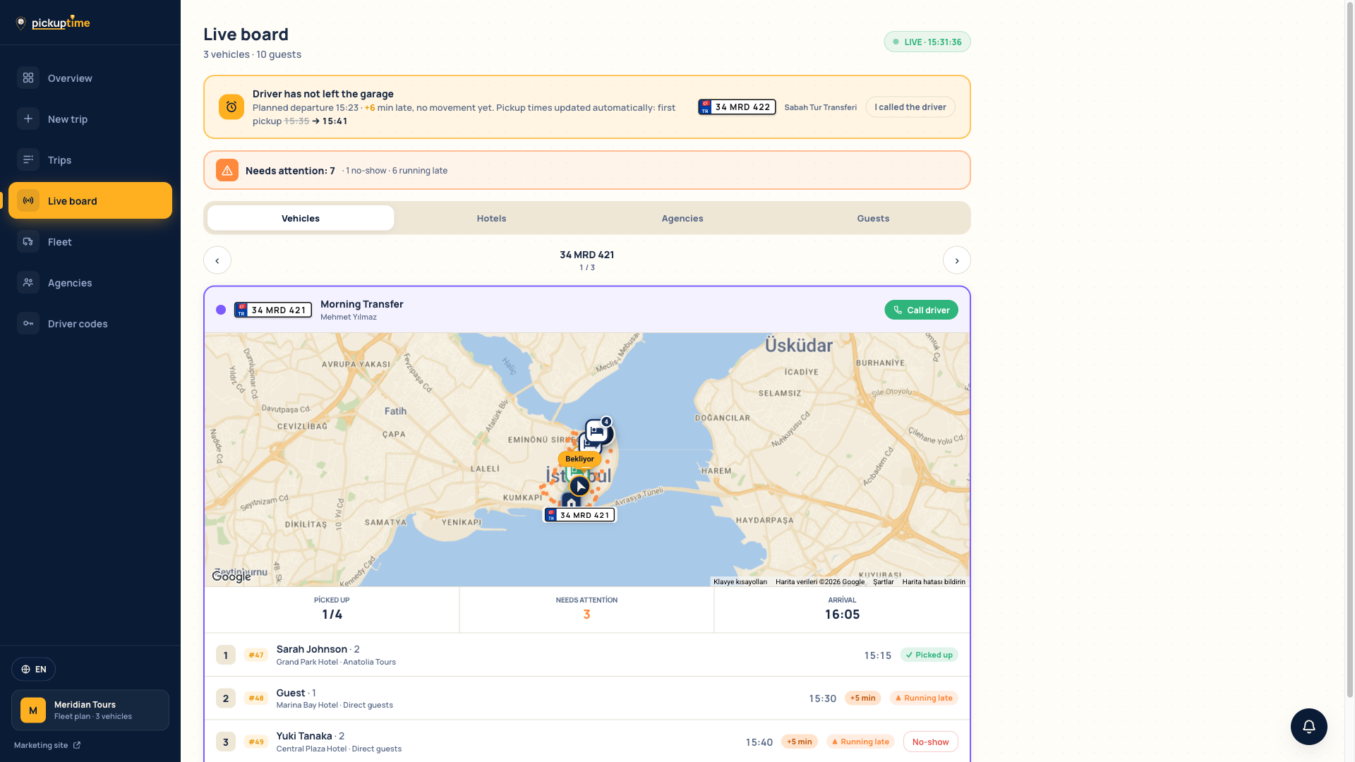Switch to the Vehicles tab
Image resolution: width=1355 pixels, height=762 pixels.
[x=301, y=218]
